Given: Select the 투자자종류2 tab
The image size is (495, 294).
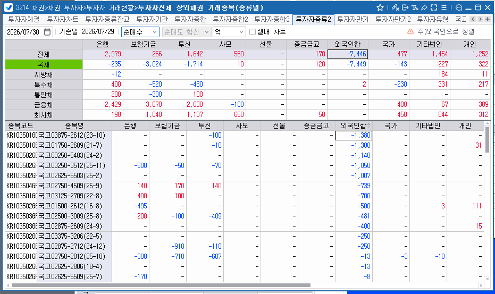Looking at the screenshot, I should (x=313, y=19).
